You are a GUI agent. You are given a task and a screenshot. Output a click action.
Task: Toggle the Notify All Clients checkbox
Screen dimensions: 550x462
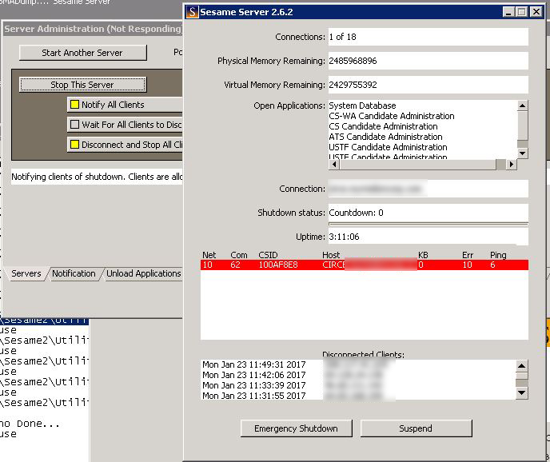[x=74, y=105]
